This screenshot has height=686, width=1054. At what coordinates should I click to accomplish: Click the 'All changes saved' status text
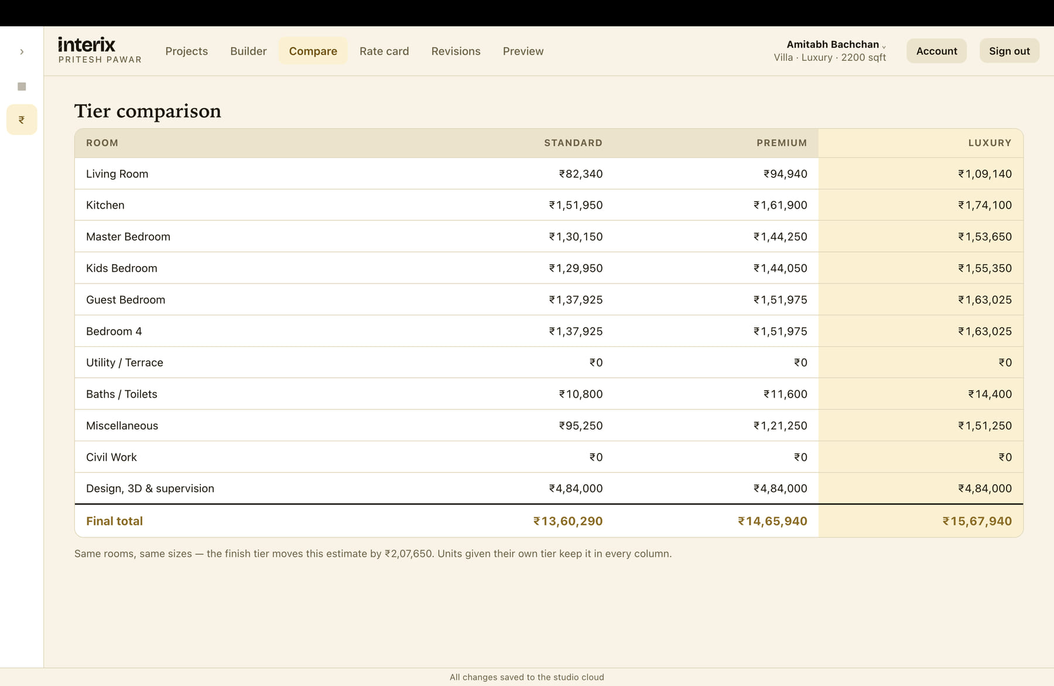(527, 677)
